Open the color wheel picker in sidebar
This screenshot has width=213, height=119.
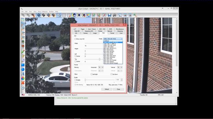point(23,78)
